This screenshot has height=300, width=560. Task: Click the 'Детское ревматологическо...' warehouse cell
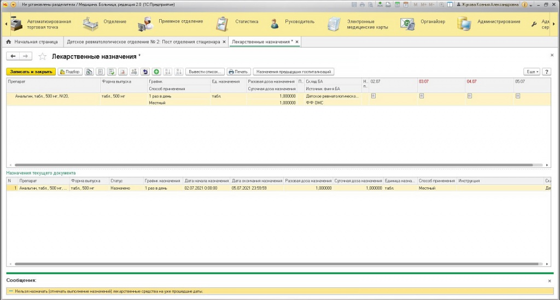pyautogui.click(x=332, y=96)
